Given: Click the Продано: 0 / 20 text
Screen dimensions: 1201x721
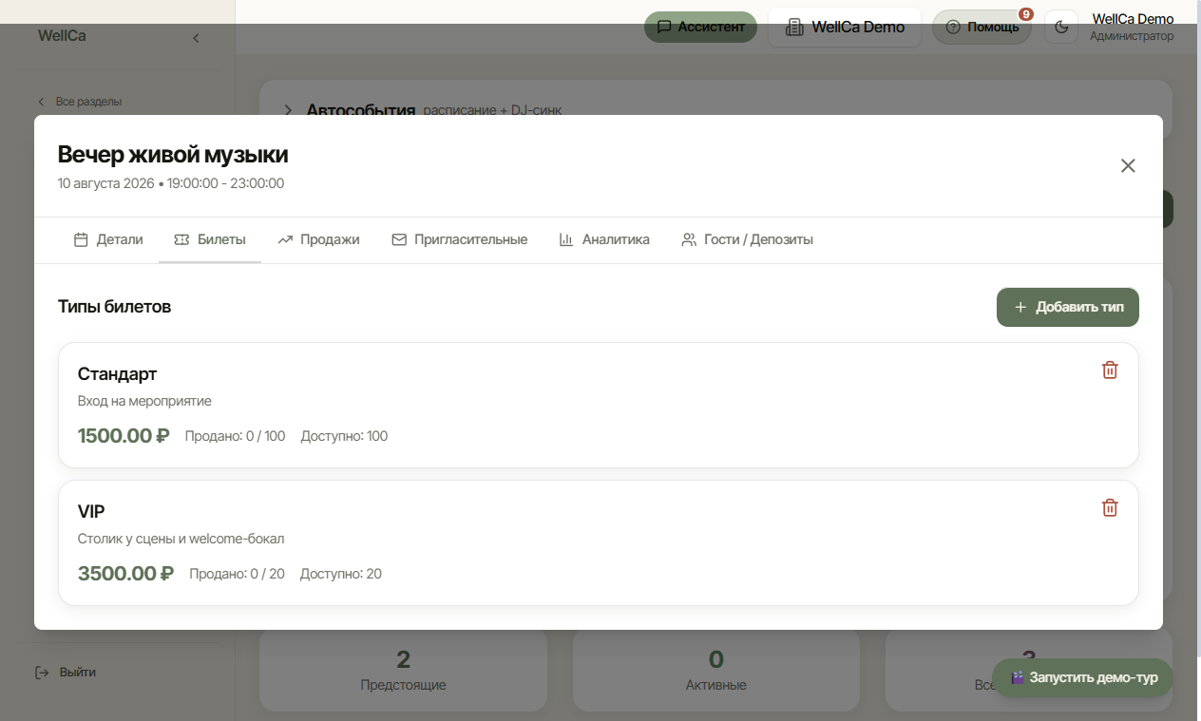Looking at the screenshot, I should pos(237,575).
